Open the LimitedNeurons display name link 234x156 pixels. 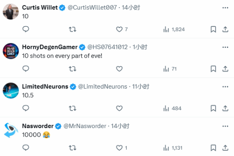45,86
